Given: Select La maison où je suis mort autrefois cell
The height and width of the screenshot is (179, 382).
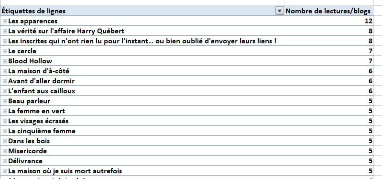Looking at the screenshot, I should click(142, 171).
